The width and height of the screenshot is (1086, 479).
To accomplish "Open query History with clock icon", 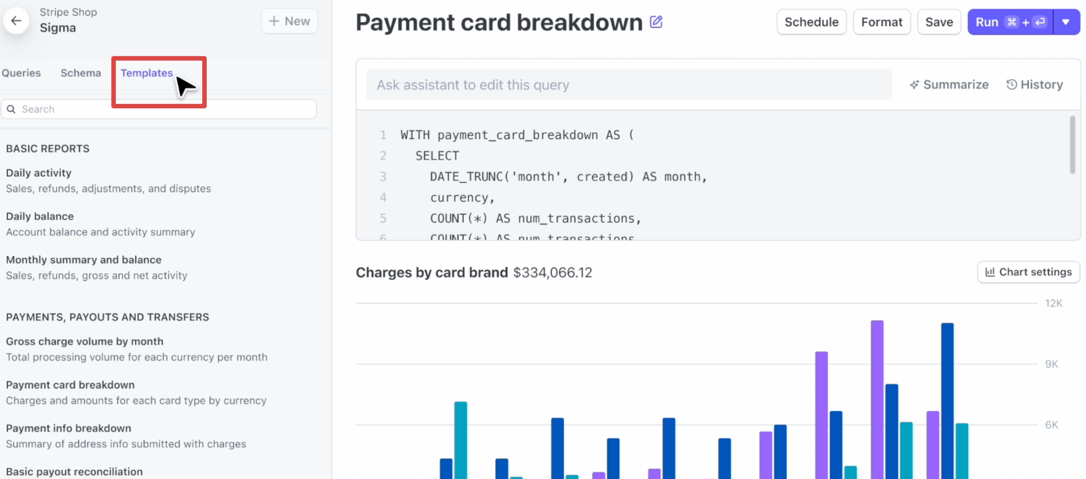I will [1012, 84].
